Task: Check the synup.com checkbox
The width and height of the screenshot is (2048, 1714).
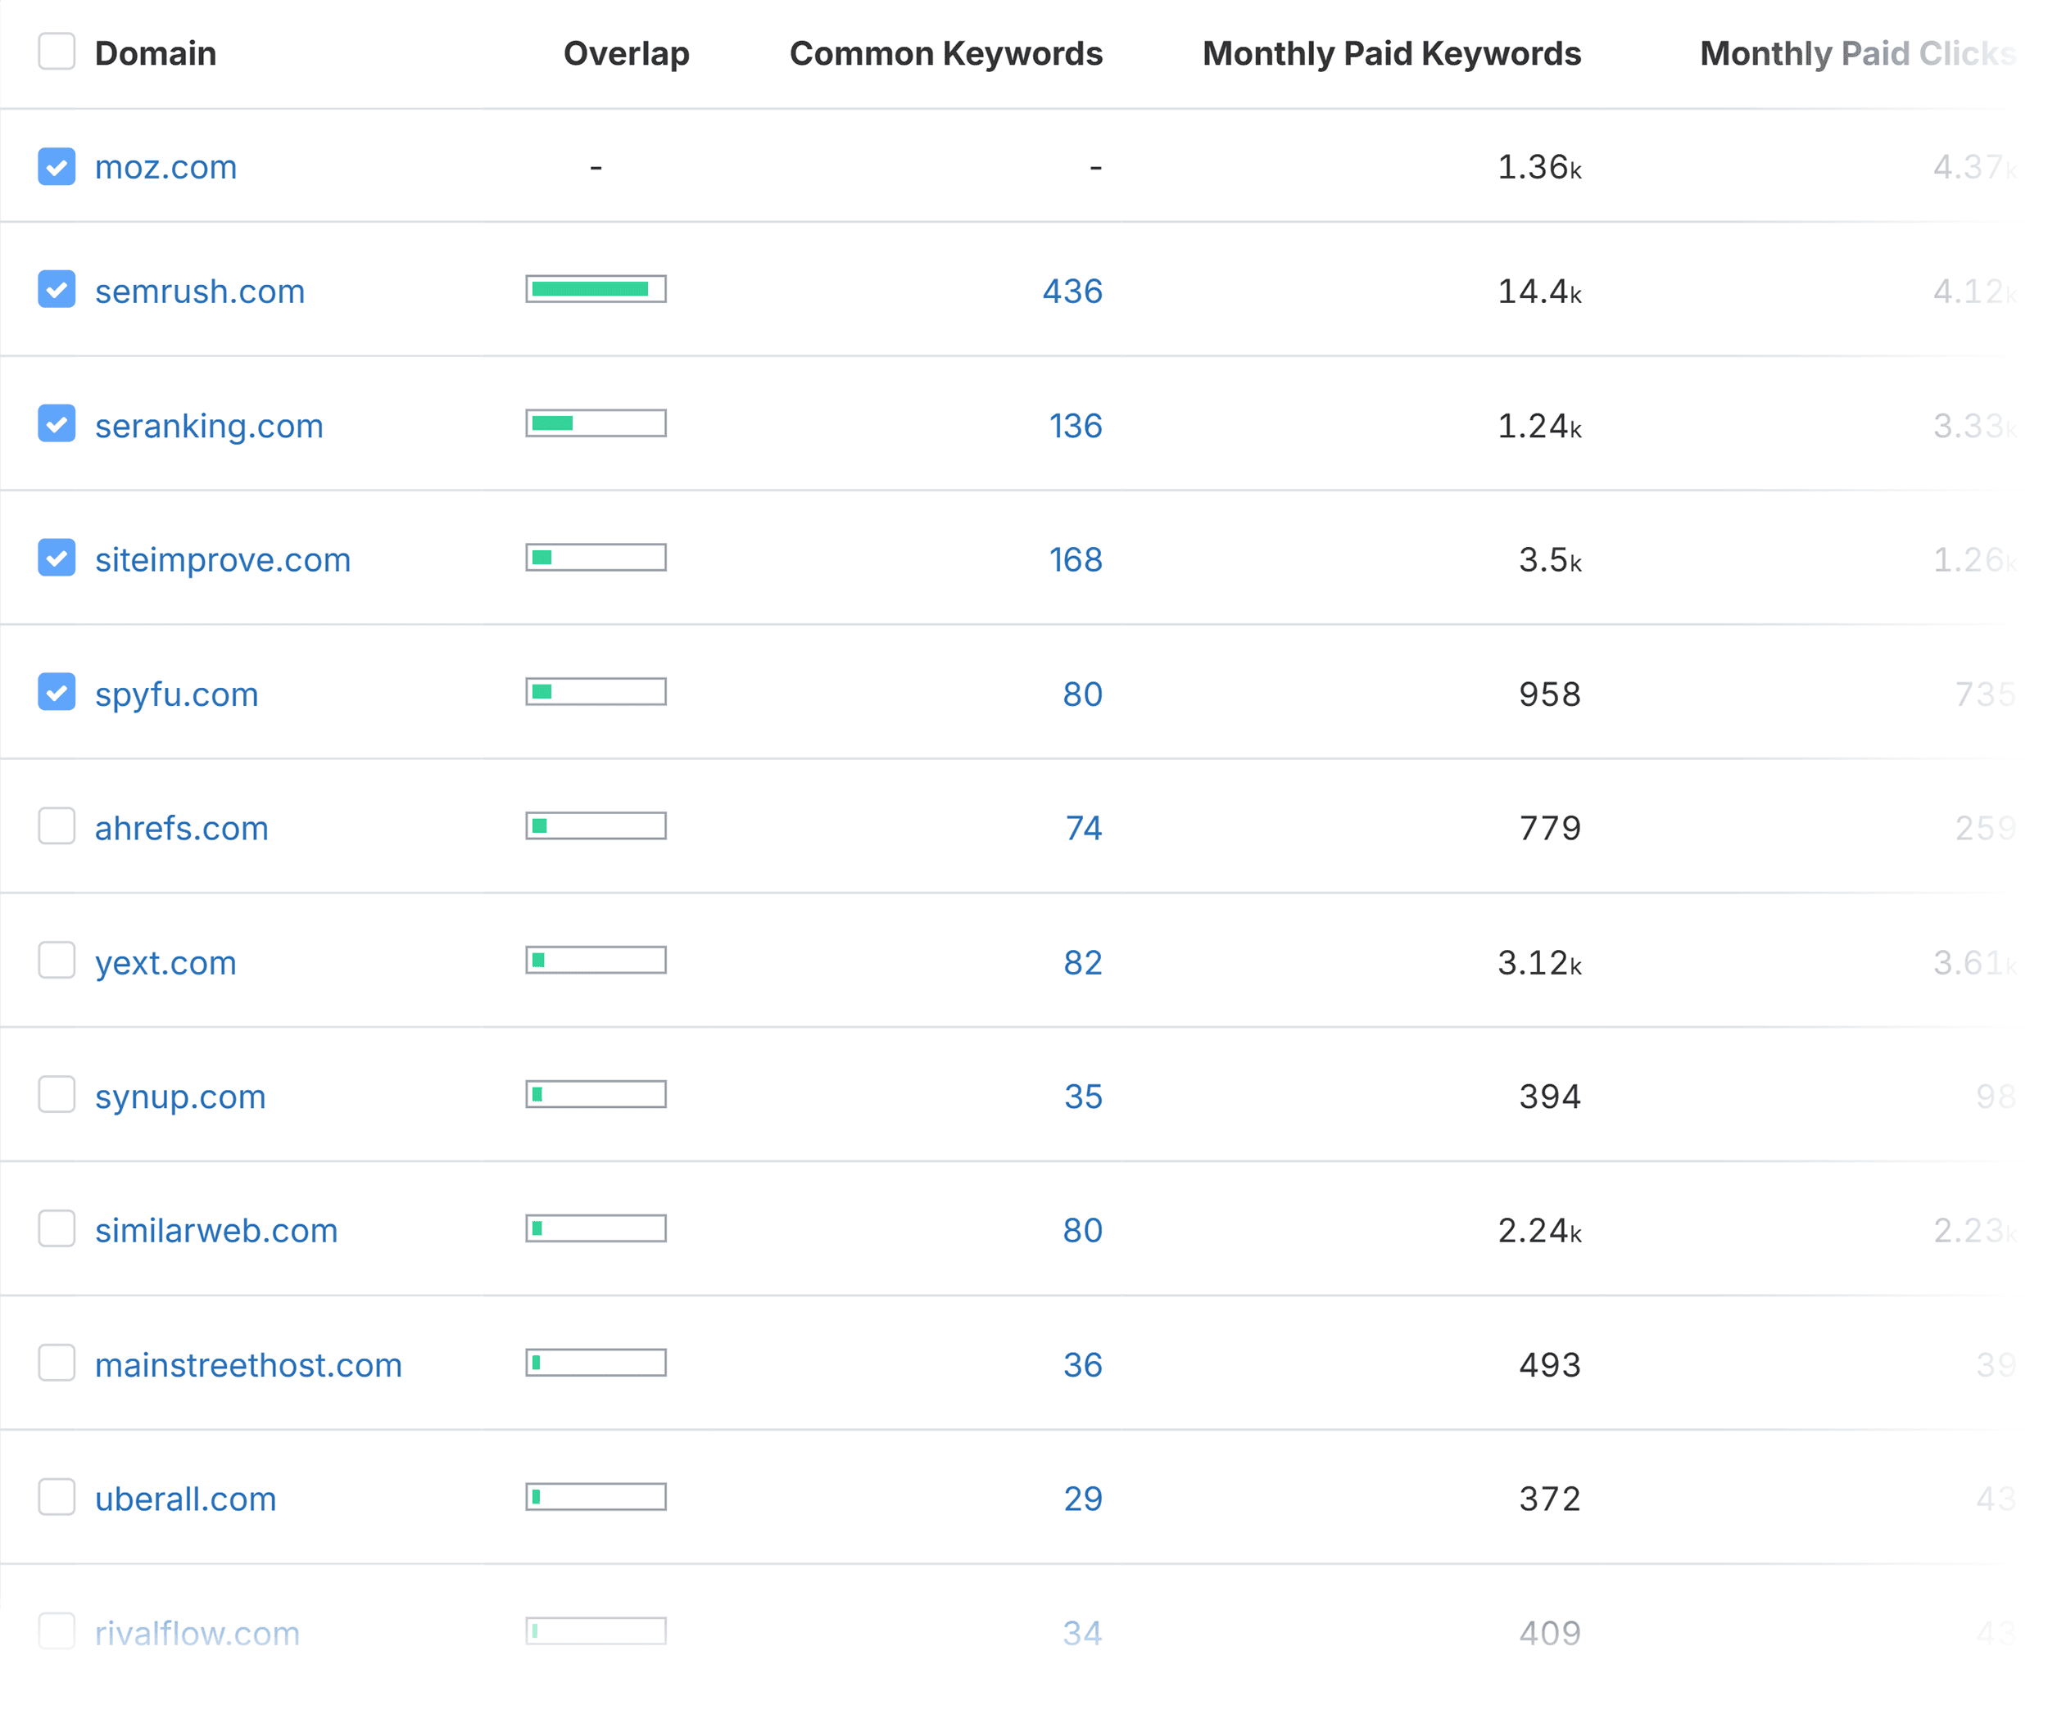Action: coord(57,1095)
